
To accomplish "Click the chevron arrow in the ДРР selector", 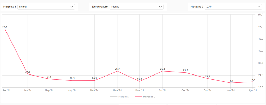I will [259, 7].
